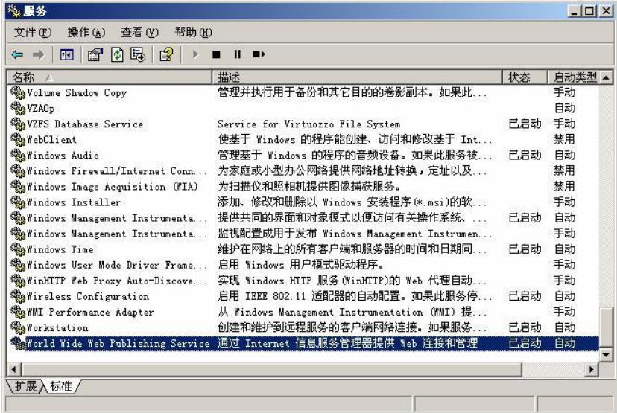Select the Windows Installer service name
617x413 pixels.
coord(74,202)
